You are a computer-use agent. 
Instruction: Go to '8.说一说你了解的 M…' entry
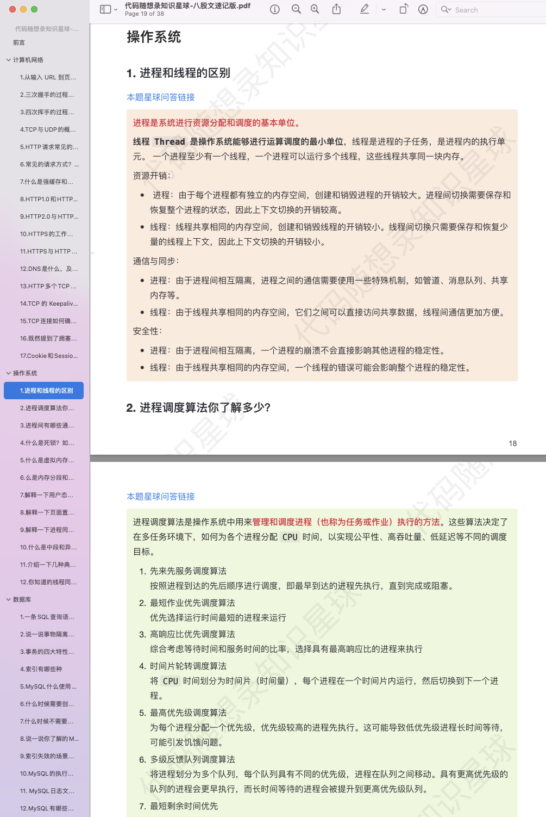(49, 739)
